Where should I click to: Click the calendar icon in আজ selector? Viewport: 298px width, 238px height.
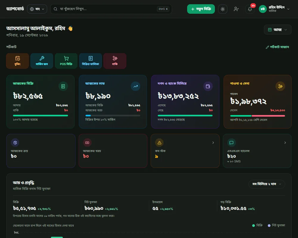270,29
